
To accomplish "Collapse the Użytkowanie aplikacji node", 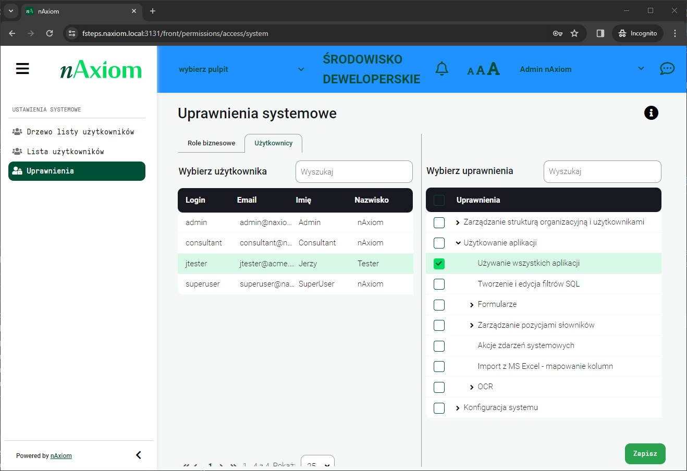I will click(458, 243).
